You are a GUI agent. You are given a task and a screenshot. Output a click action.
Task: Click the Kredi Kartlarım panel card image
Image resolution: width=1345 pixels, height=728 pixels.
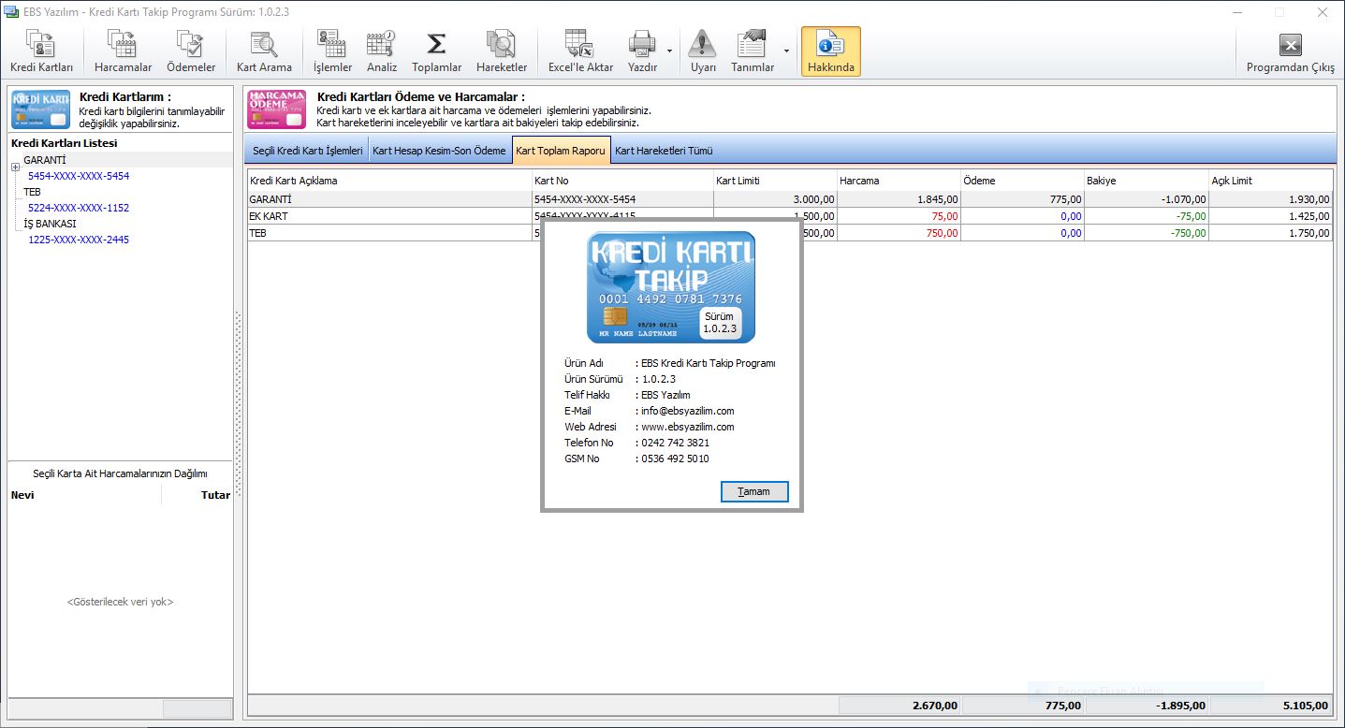click(40, 109)
